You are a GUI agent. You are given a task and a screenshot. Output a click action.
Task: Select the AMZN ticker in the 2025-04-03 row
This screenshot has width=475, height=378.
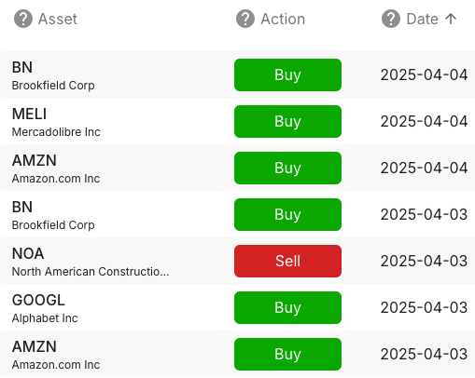35,346
